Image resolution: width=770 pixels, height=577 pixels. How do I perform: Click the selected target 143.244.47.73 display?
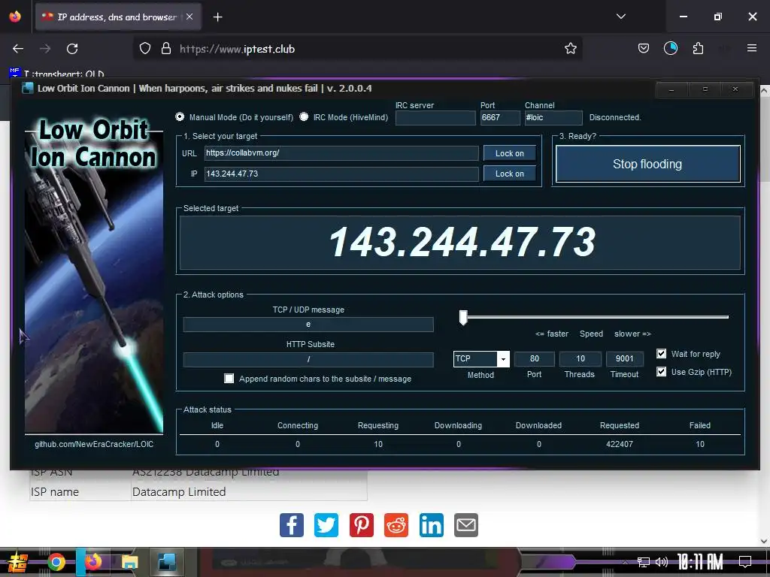[x=460, y=243]
